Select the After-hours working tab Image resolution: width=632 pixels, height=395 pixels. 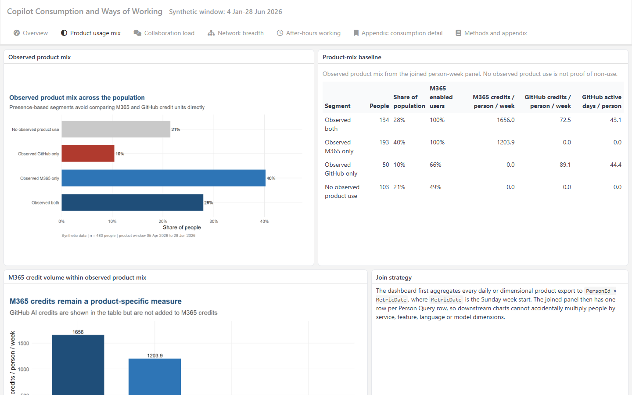tap(309, 33)
